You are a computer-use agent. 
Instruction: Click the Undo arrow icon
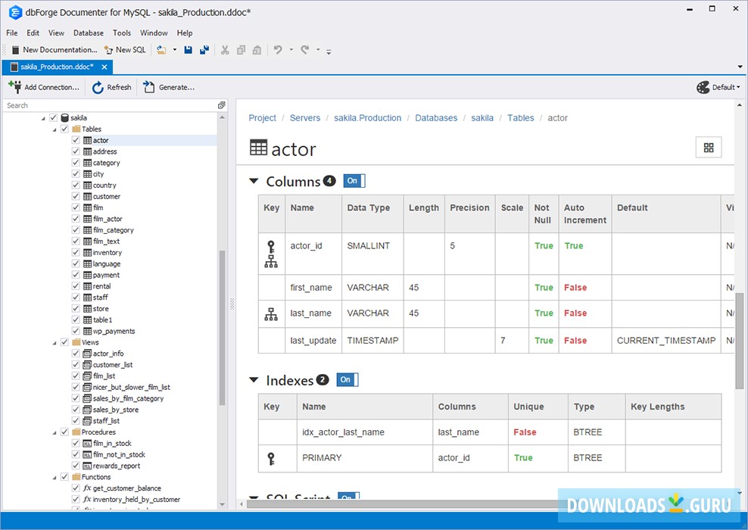(278, 49)
